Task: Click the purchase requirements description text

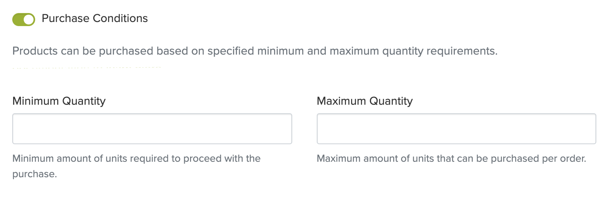Action: pyautogui.click(x=255, y=52)
